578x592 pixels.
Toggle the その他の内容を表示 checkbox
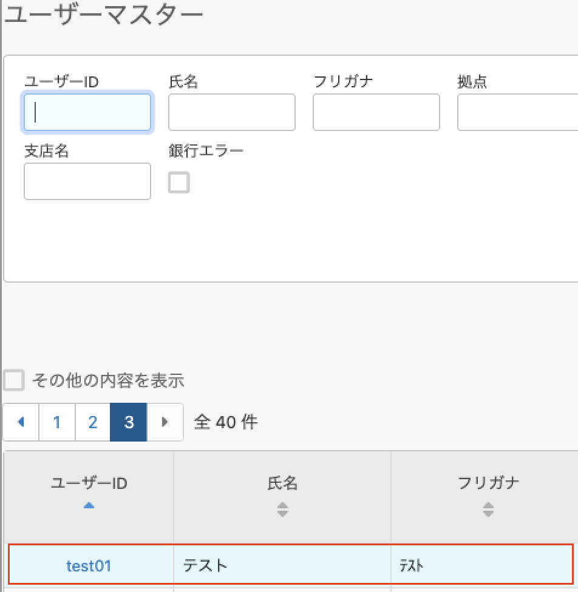[14, 381]
